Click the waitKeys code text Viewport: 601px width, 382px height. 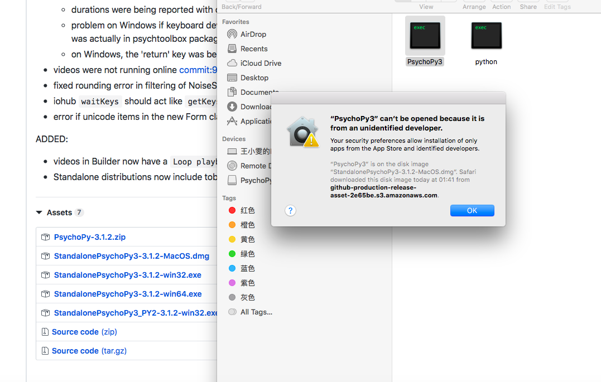tap(100, 101)
